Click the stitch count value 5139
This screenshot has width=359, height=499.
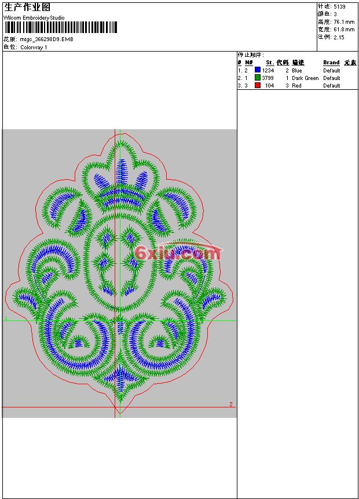(x=339, y=7)
